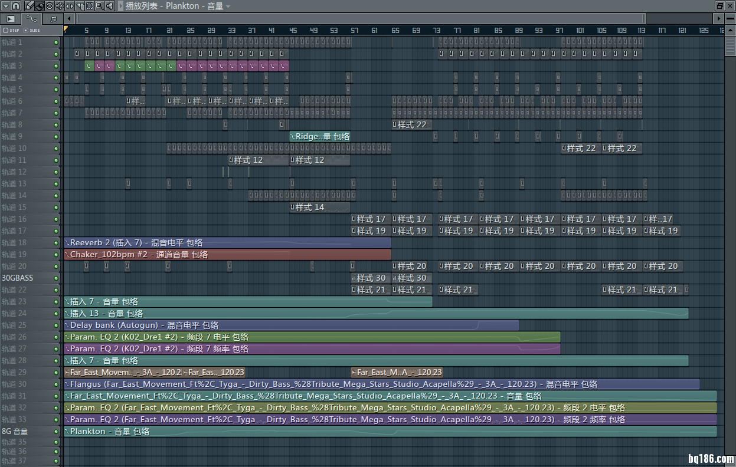This screenshot has width=736, height=467.
Task: Open the dropdown after 'Plankton - 音量' title
Action: point(228,6)
